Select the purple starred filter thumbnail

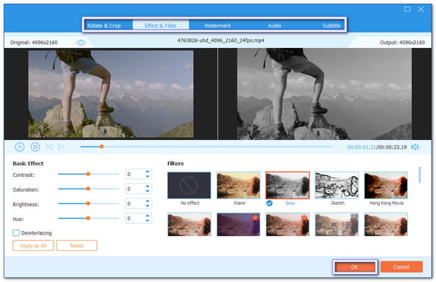point(239,225)
